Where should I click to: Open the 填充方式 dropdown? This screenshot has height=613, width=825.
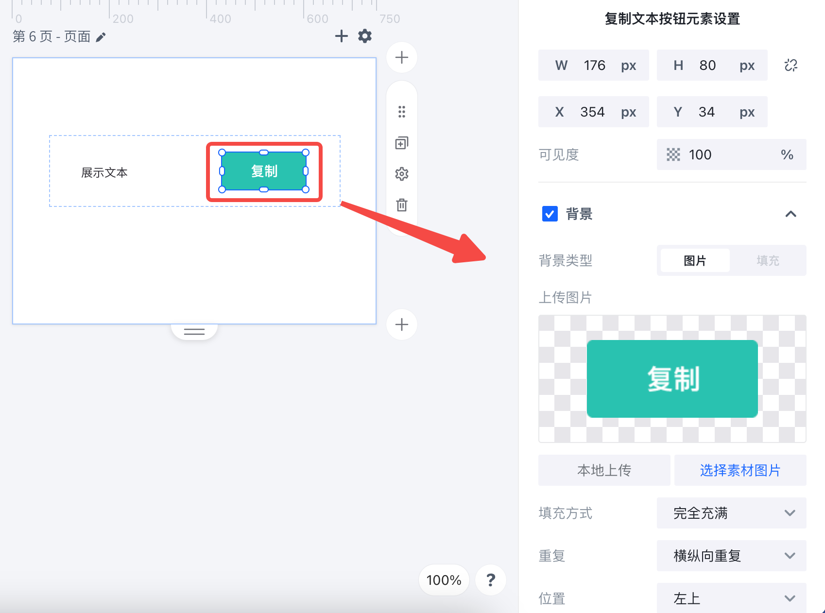(x=732, y=513)
